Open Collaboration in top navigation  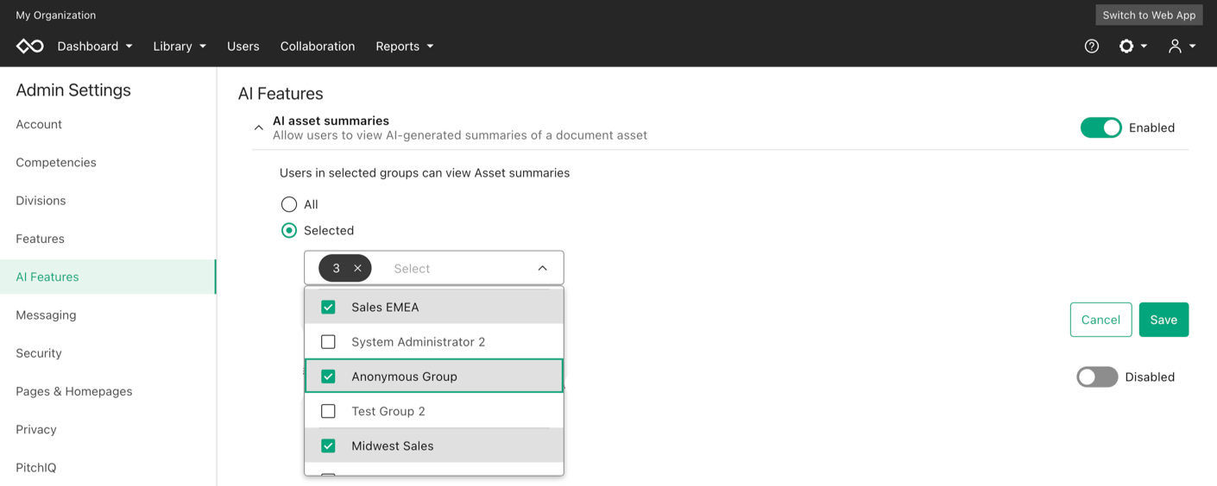[x=318, y=47]
